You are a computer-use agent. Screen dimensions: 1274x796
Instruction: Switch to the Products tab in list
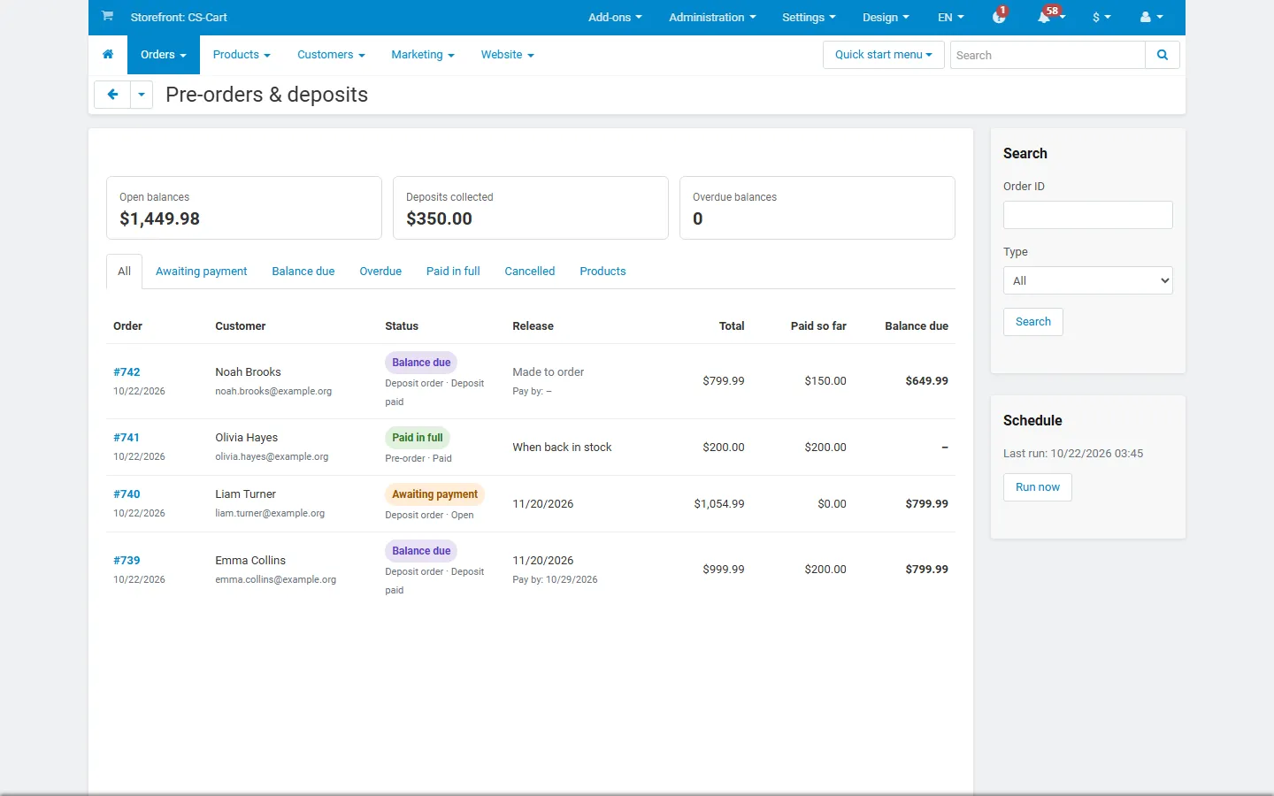tap(602, 272)
